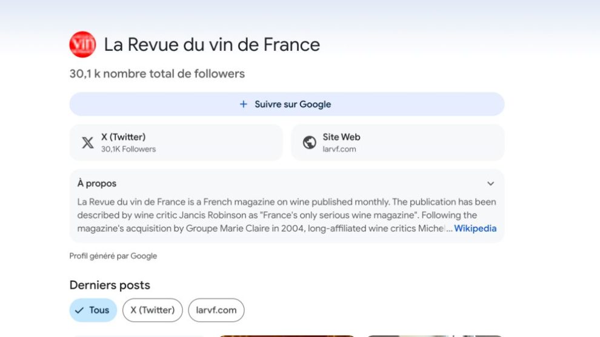Expand the À propos section with the chevron
Image resolution: width=600 pixels, height=337 pixels.
tap(490, 183)
